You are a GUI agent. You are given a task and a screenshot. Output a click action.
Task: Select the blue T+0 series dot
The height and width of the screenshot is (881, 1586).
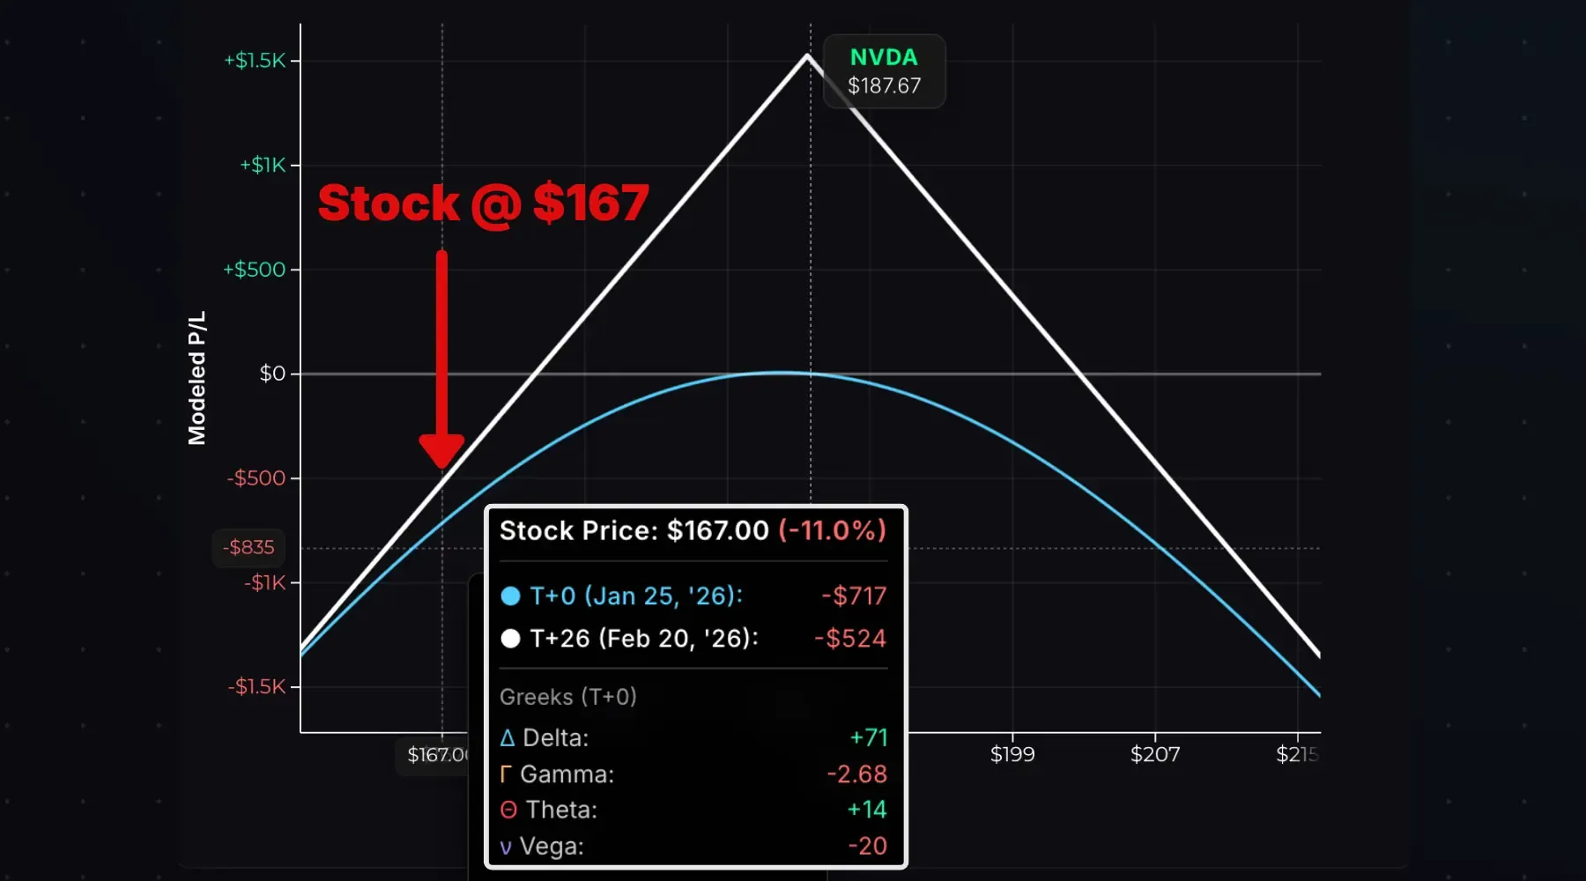point(512,596)
